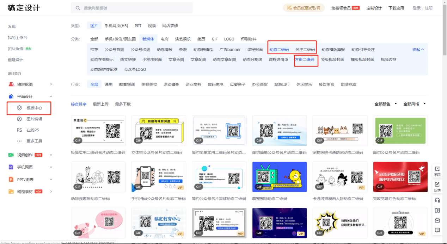
Task: Click the 免费领会员 link
Action: [x=341, y=8]
